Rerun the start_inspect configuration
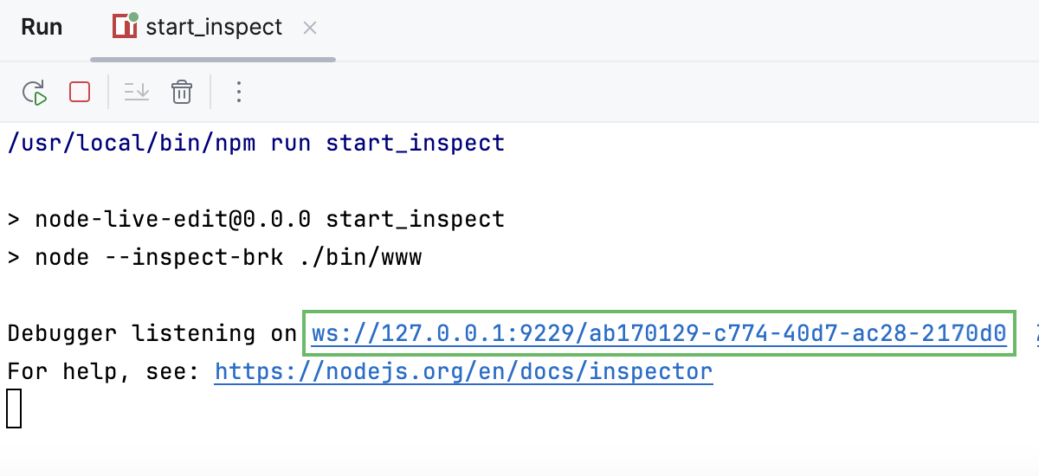The width and height of the screenshot is (1039, 476). click(35, 92)
